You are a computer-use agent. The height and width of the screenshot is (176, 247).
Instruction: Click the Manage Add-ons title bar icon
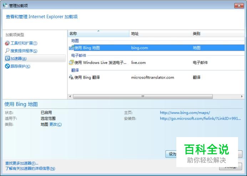(x=5, y=5)
